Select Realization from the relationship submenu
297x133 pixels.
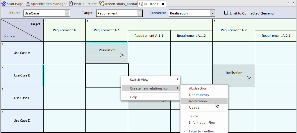[198, 101]
